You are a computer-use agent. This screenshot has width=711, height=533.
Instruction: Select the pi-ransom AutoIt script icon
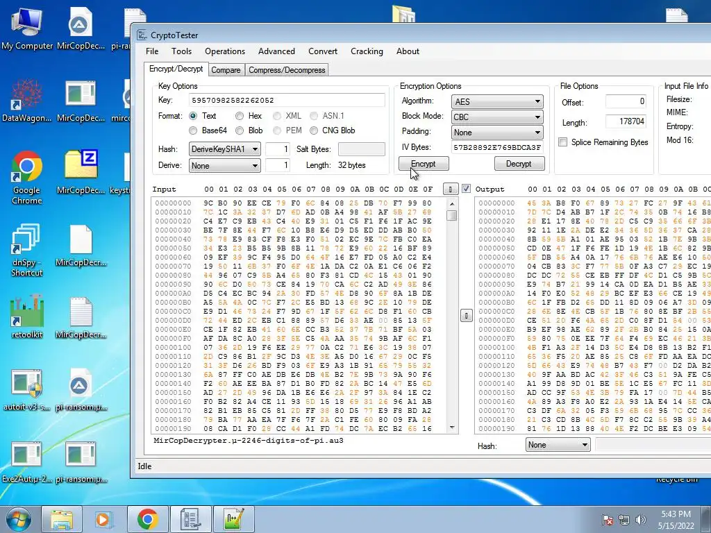tap(81, 390)
